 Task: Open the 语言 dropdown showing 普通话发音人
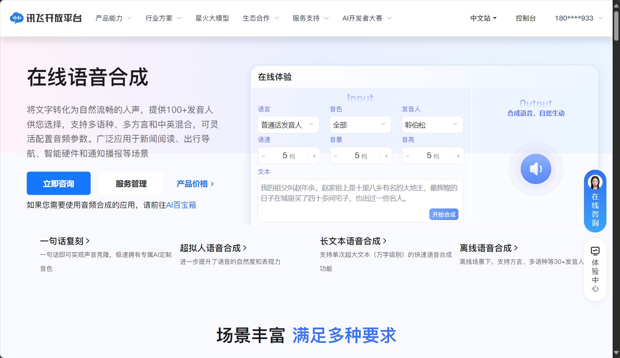[x=288, y=125]
